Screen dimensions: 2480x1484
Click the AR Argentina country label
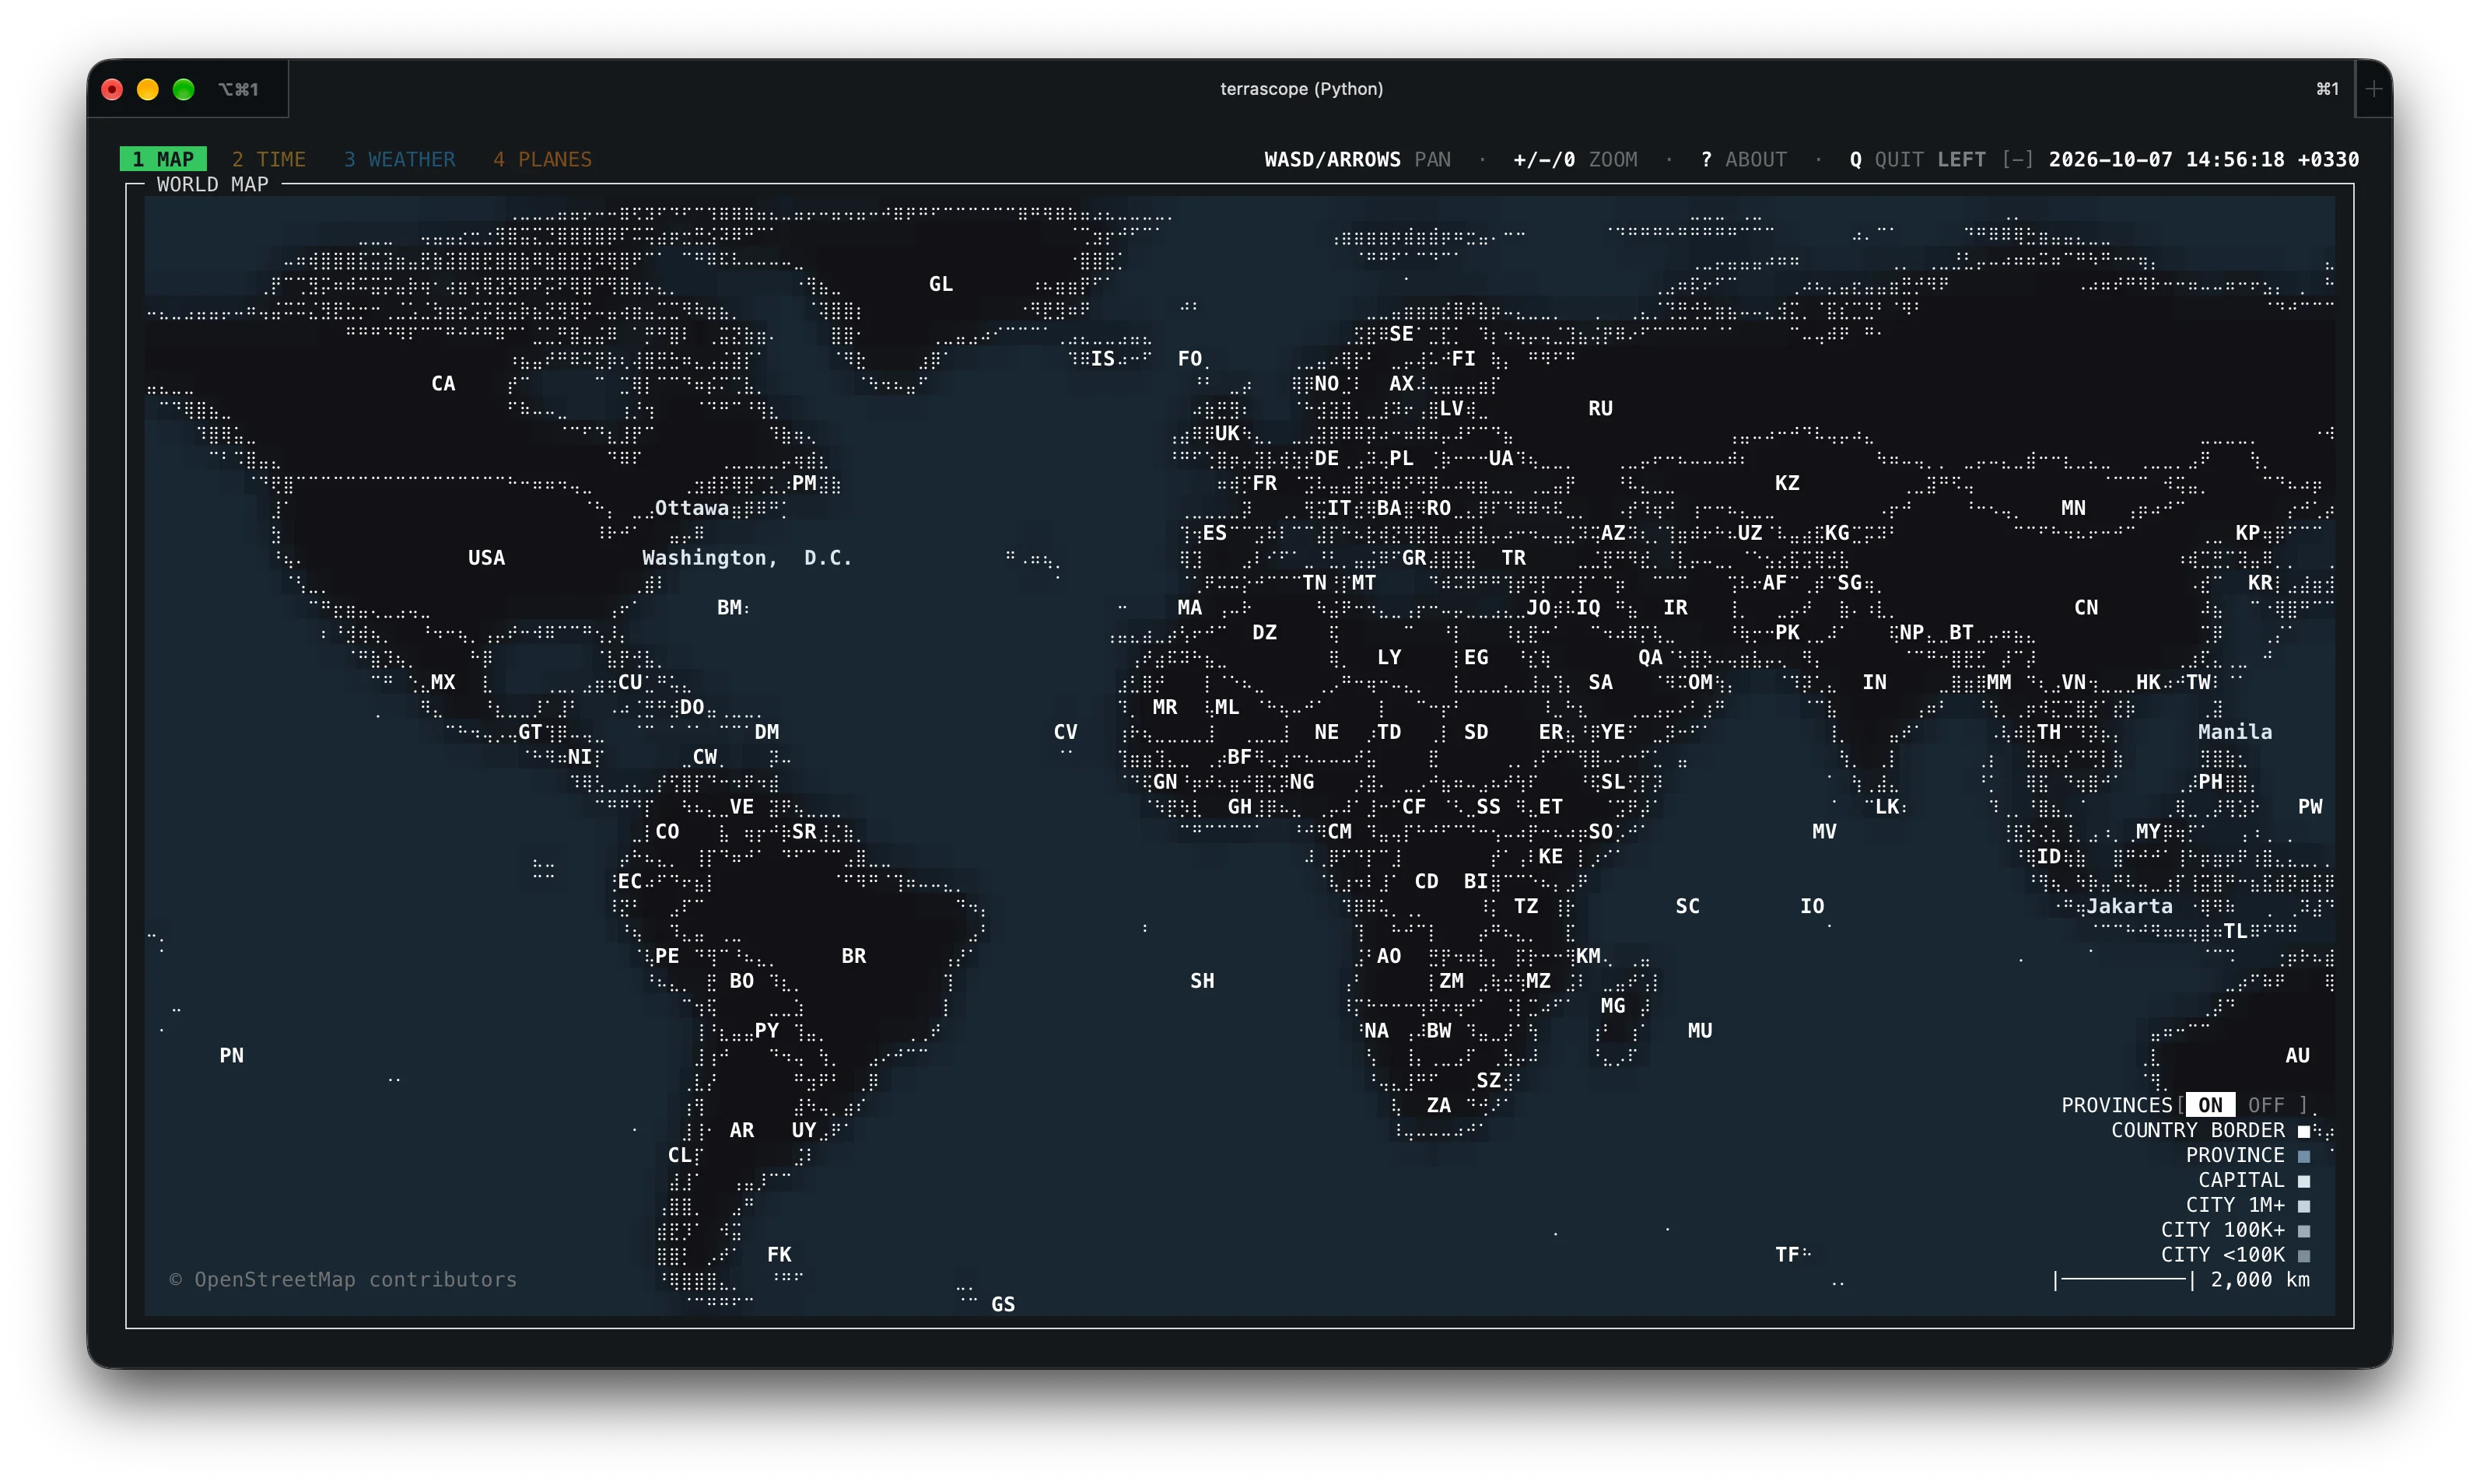pyautogui.click(x=741, y=1130)
